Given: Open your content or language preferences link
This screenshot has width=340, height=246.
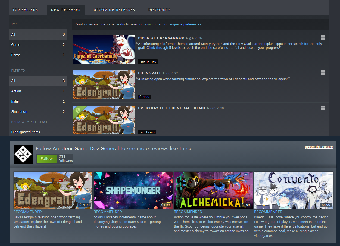Looking at the screenshot, I should pos(173,24).
